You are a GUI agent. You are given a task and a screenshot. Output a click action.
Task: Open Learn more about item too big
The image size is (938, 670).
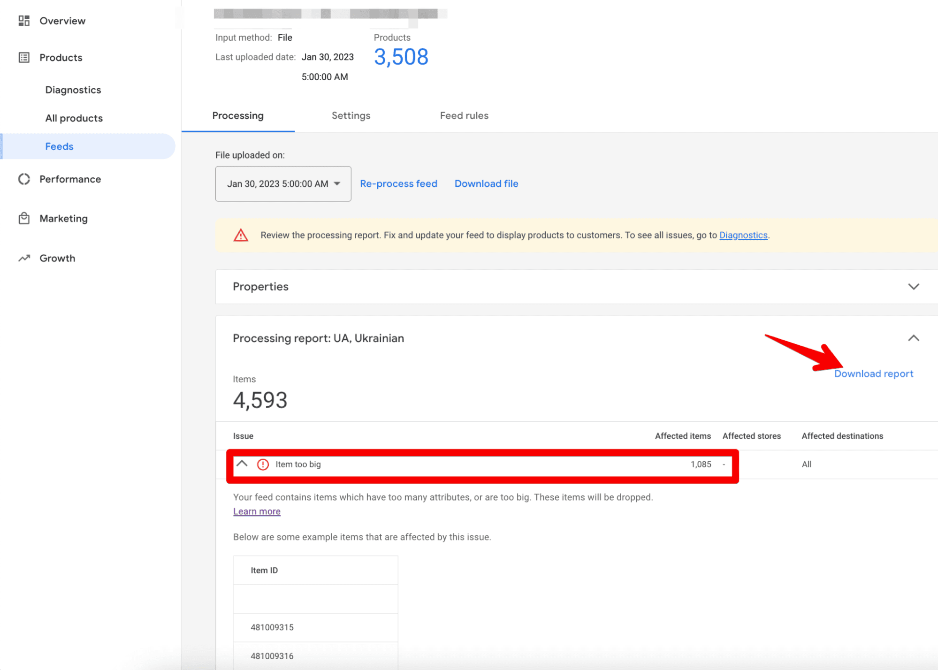tap(257, 511)
